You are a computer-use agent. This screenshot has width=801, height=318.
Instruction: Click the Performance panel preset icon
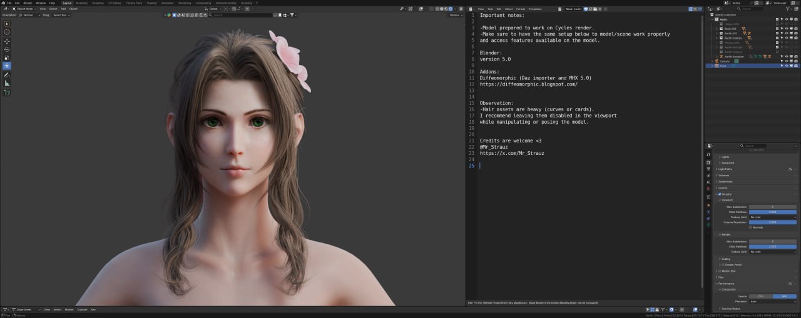(790, 283)
